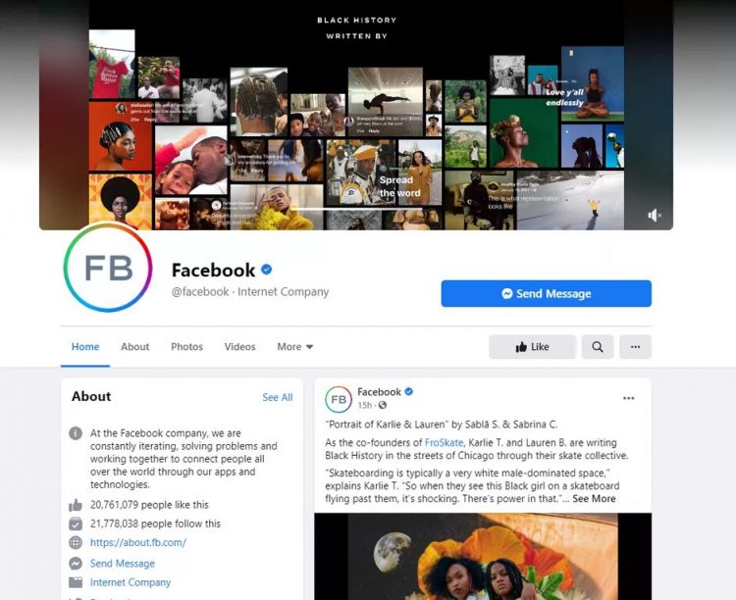Like the Facebook page

(x=532, y=347)
